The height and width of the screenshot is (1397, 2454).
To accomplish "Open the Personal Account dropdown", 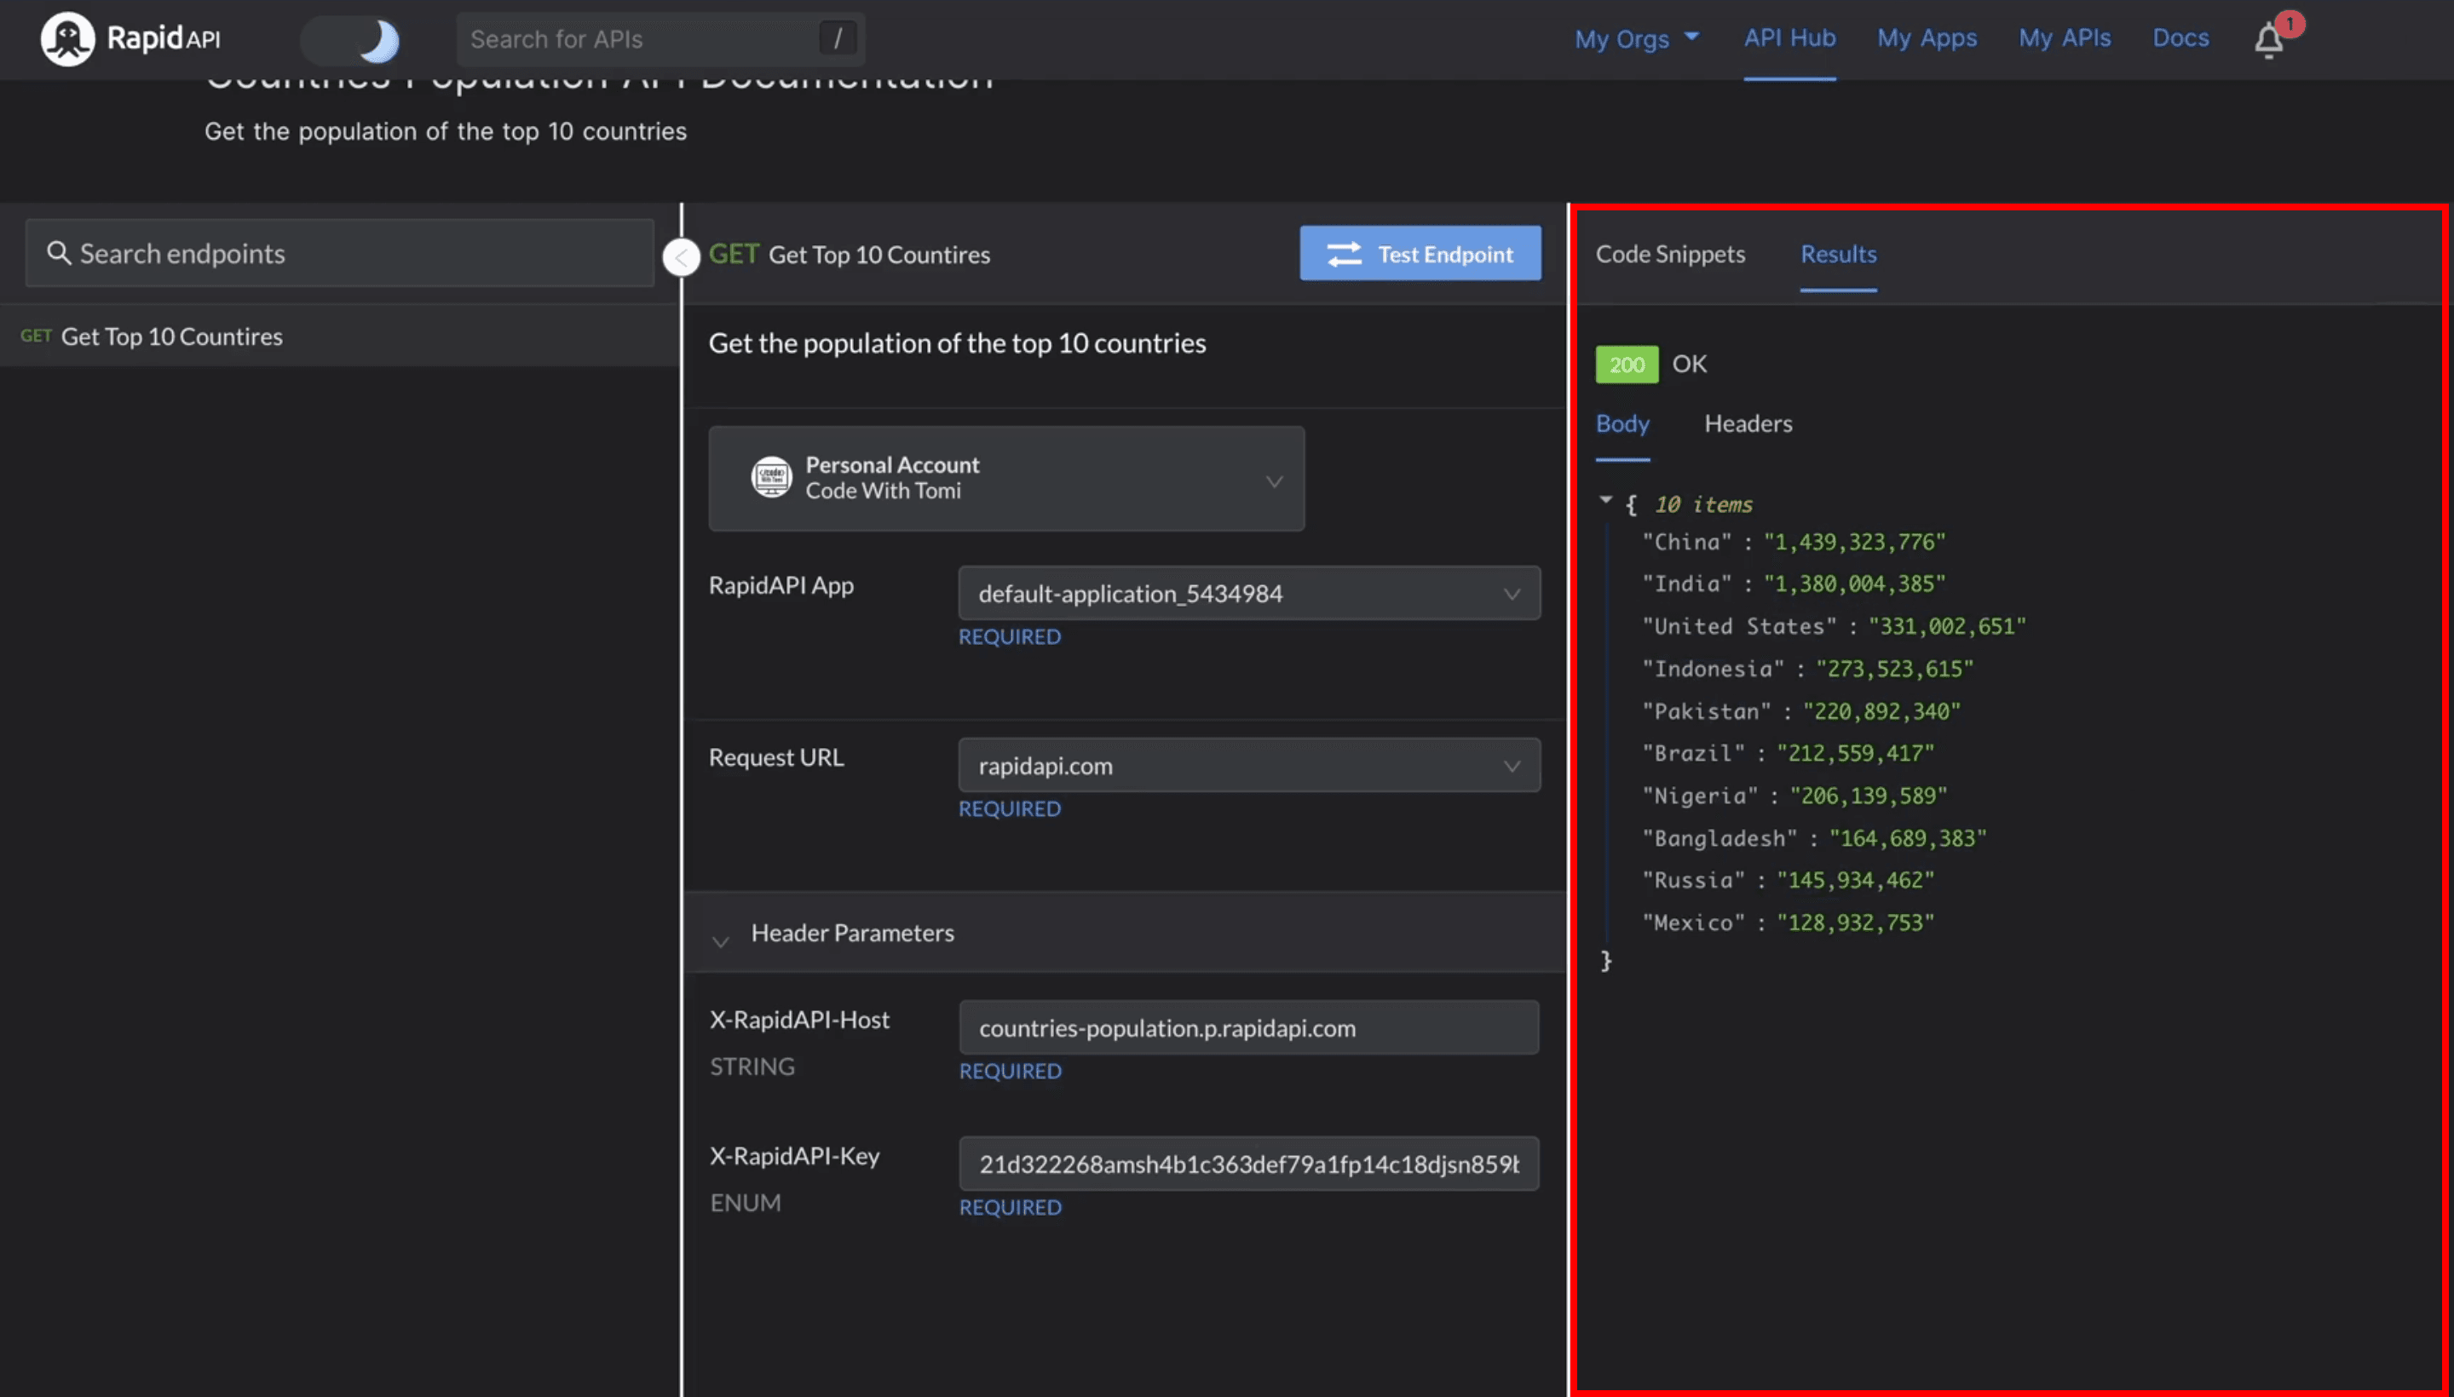I will [1005, 479].
